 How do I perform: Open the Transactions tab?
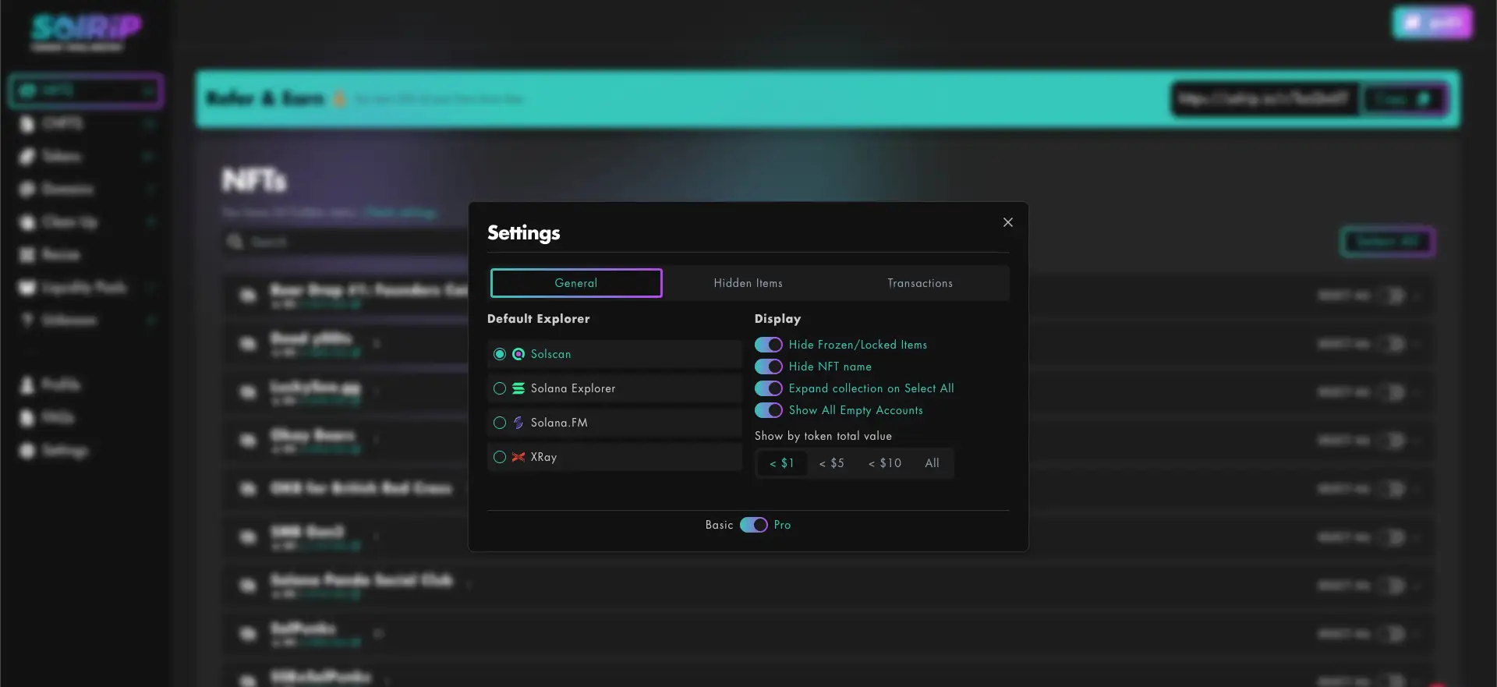920,283
